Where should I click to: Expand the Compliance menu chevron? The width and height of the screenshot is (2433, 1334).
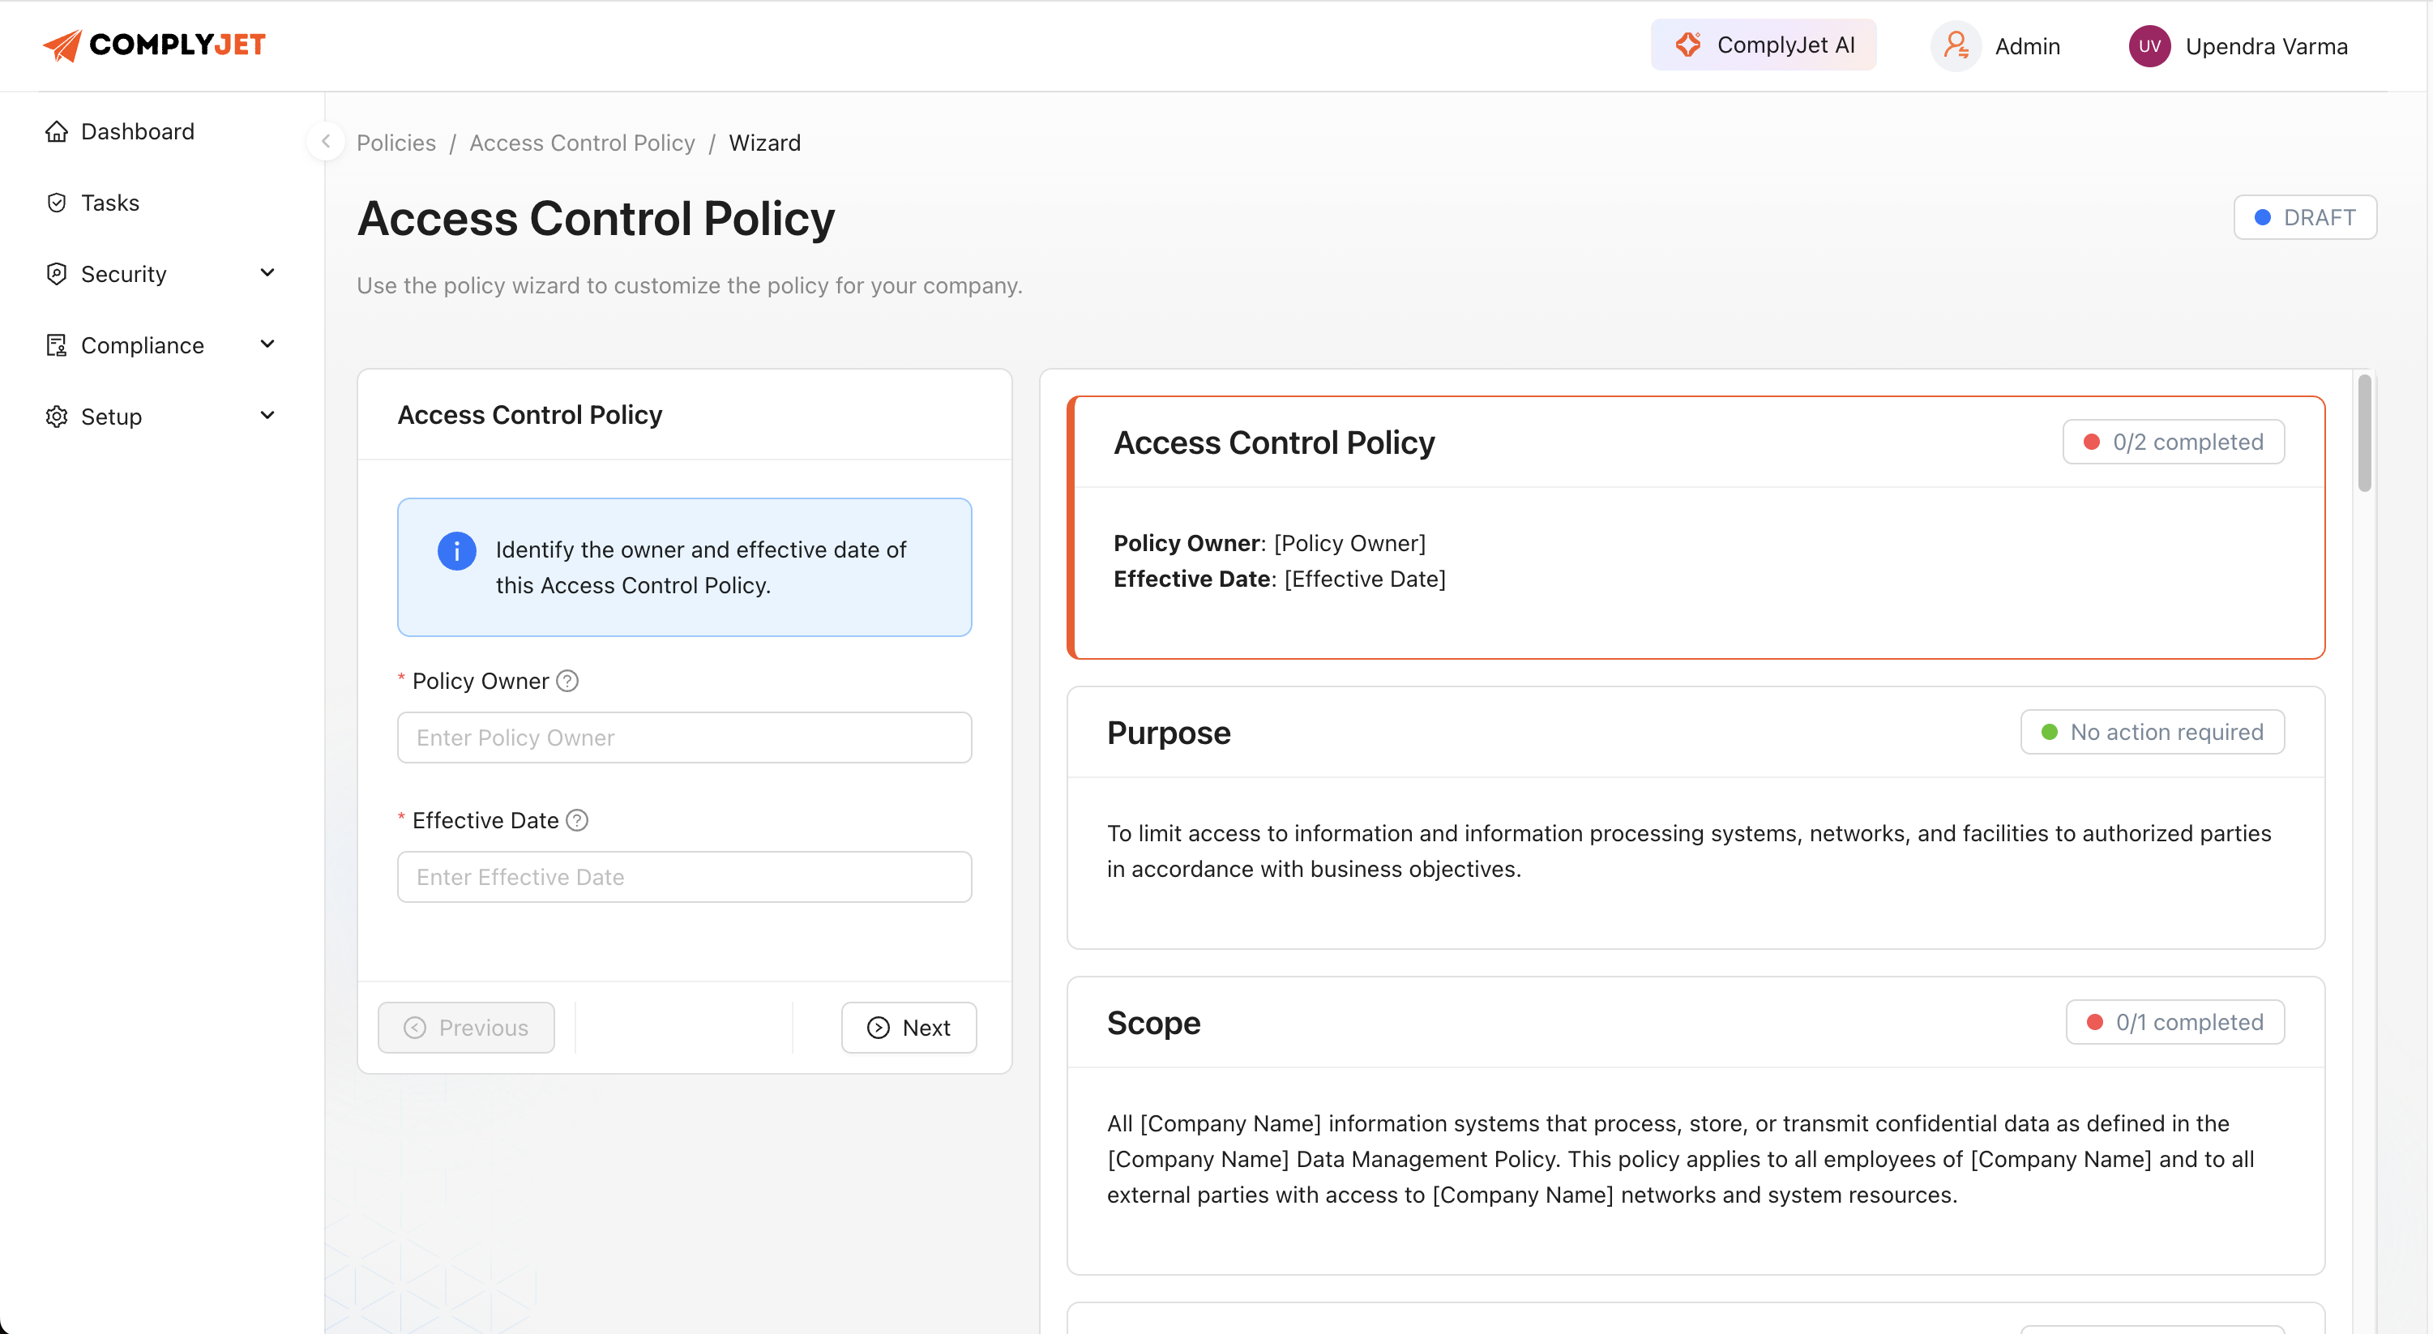point(267,344)
